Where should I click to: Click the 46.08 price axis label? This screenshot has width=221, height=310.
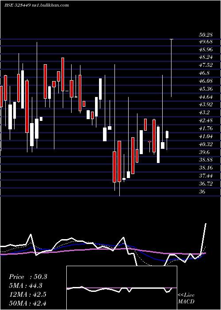click(206, 81)
